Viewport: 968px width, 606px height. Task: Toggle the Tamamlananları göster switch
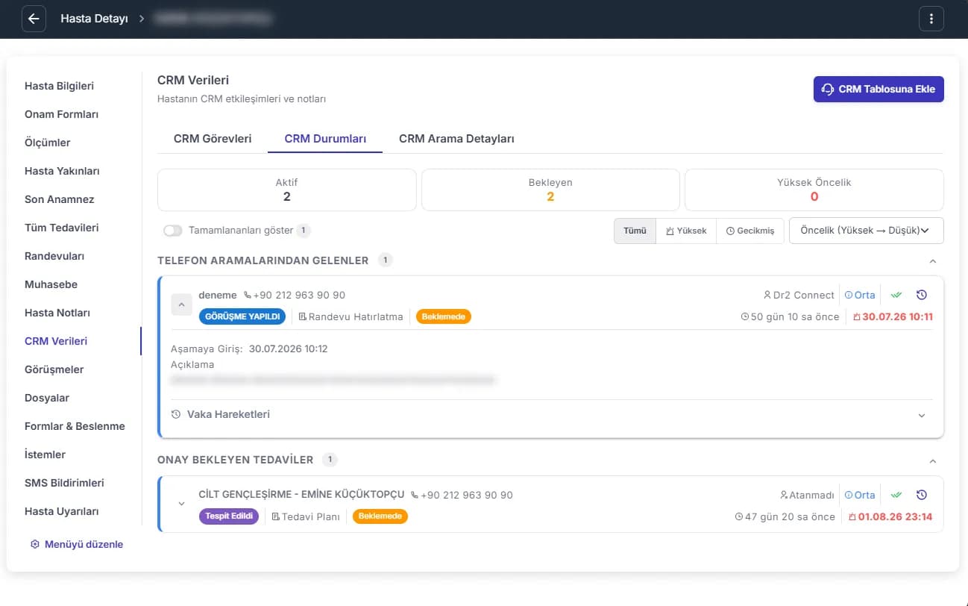click(x=173, y=231)
